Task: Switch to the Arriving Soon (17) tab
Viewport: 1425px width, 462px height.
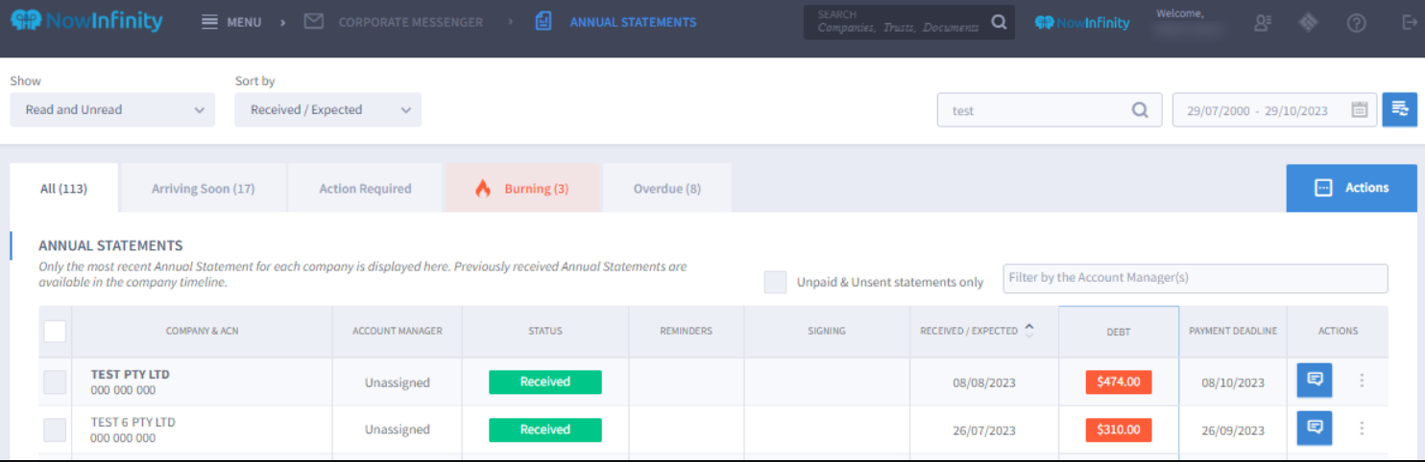Action: tap(203, 189)
